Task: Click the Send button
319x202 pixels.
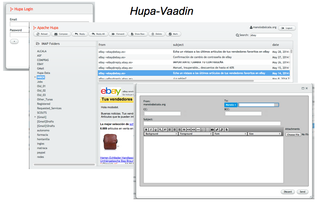Action: click(302, 192)
